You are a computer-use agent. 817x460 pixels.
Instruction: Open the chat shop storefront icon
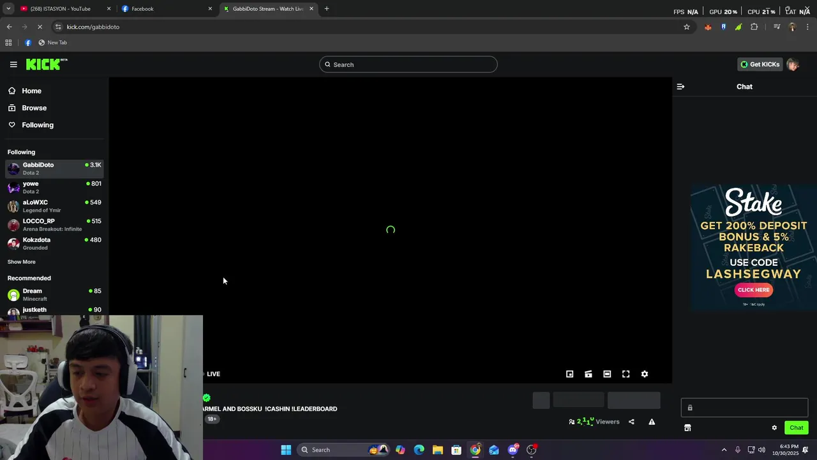point(687,428)
